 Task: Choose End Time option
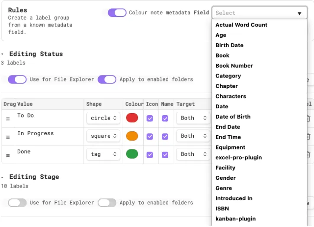coord(260,137)
